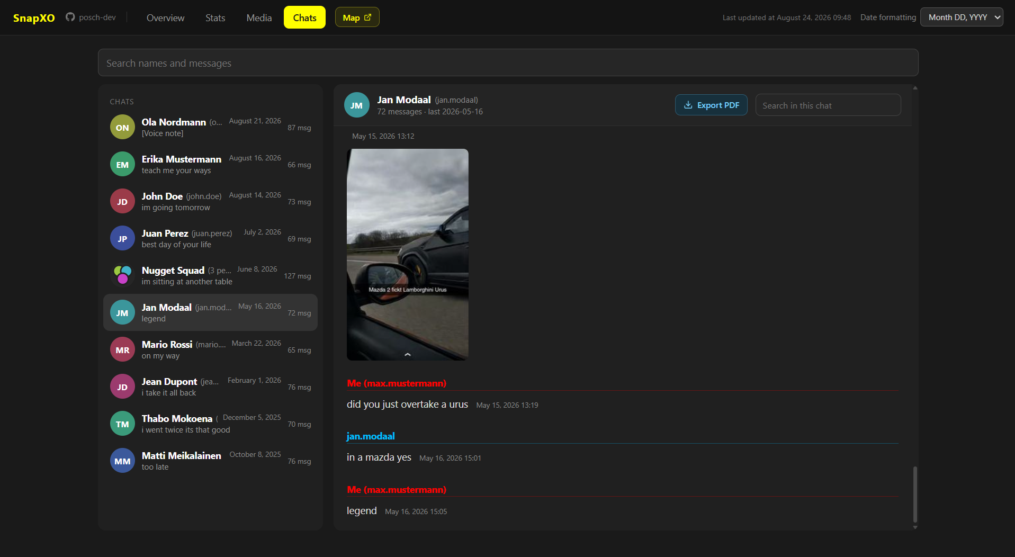The image size is (1015, 557).
Task: Click the first 'Me (max.mustermann)' sender label
Action: click(x=397, y=383)
